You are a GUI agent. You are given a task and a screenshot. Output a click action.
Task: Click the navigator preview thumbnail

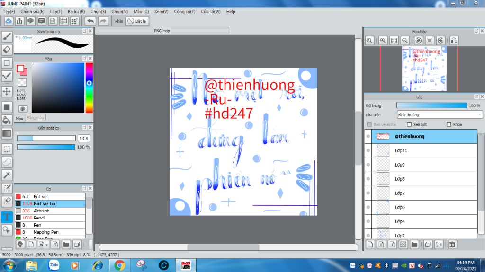tap(424, 69)
